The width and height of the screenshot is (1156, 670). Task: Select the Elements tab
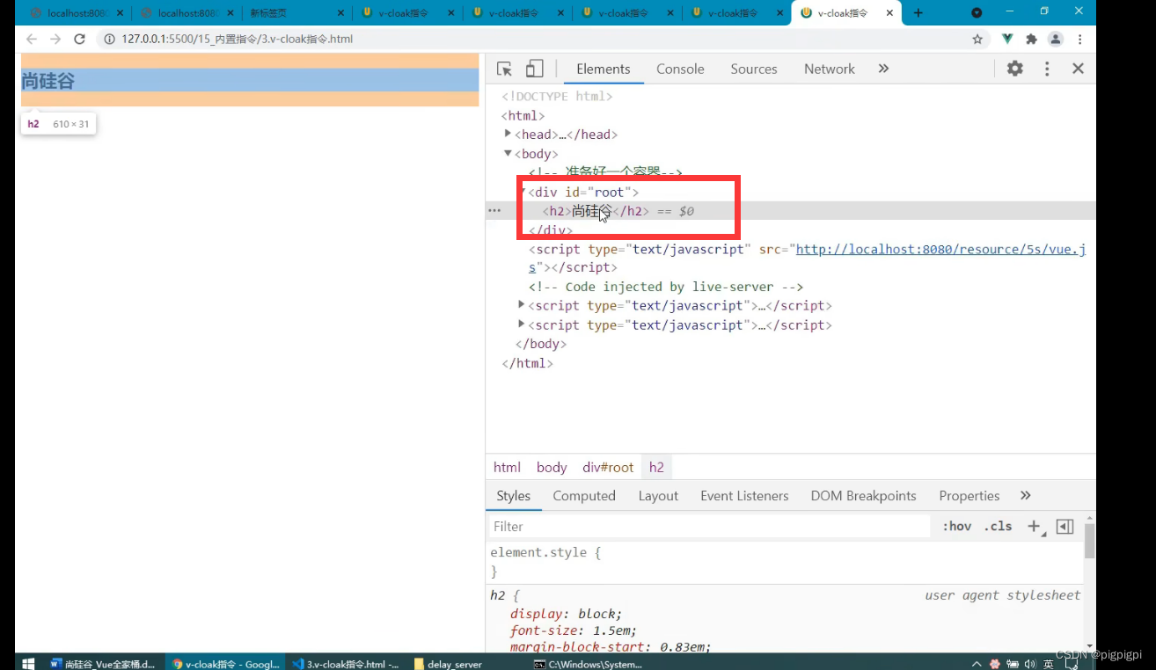[x=604, y=69]
